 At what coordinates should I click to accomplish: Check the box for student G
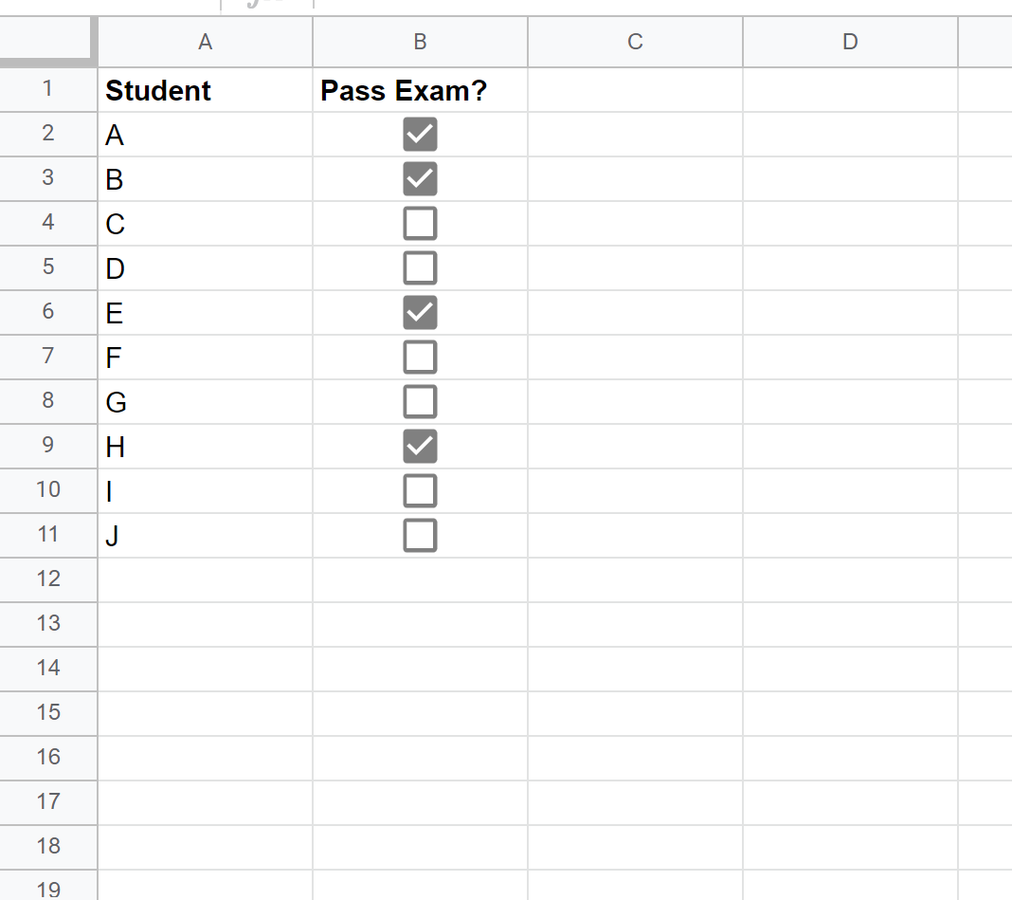click(x=420, y=402)
